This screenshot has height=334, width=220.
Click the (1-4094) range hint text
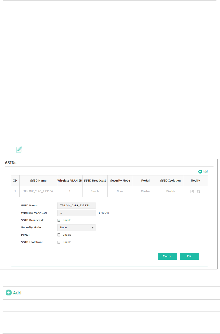(104, 213)
